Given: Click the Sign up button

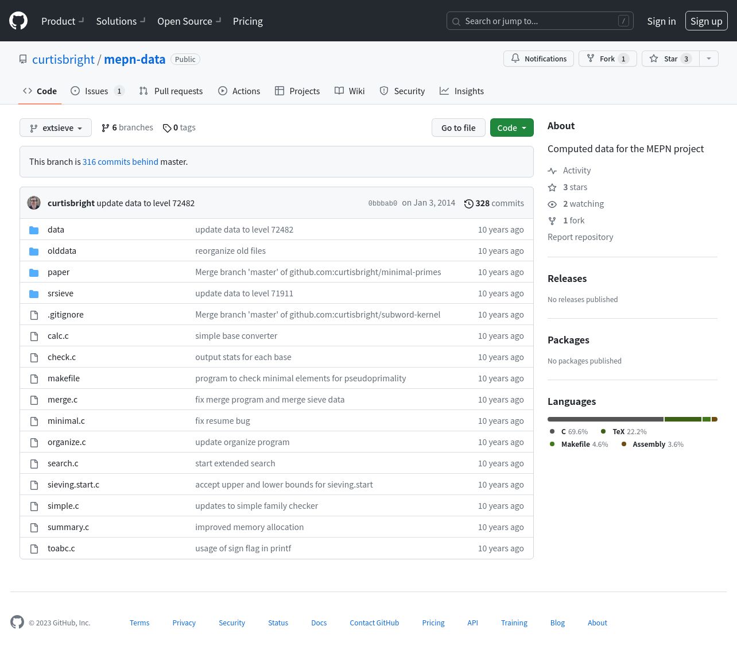Looking at the screenshot, I should (707, 21).
